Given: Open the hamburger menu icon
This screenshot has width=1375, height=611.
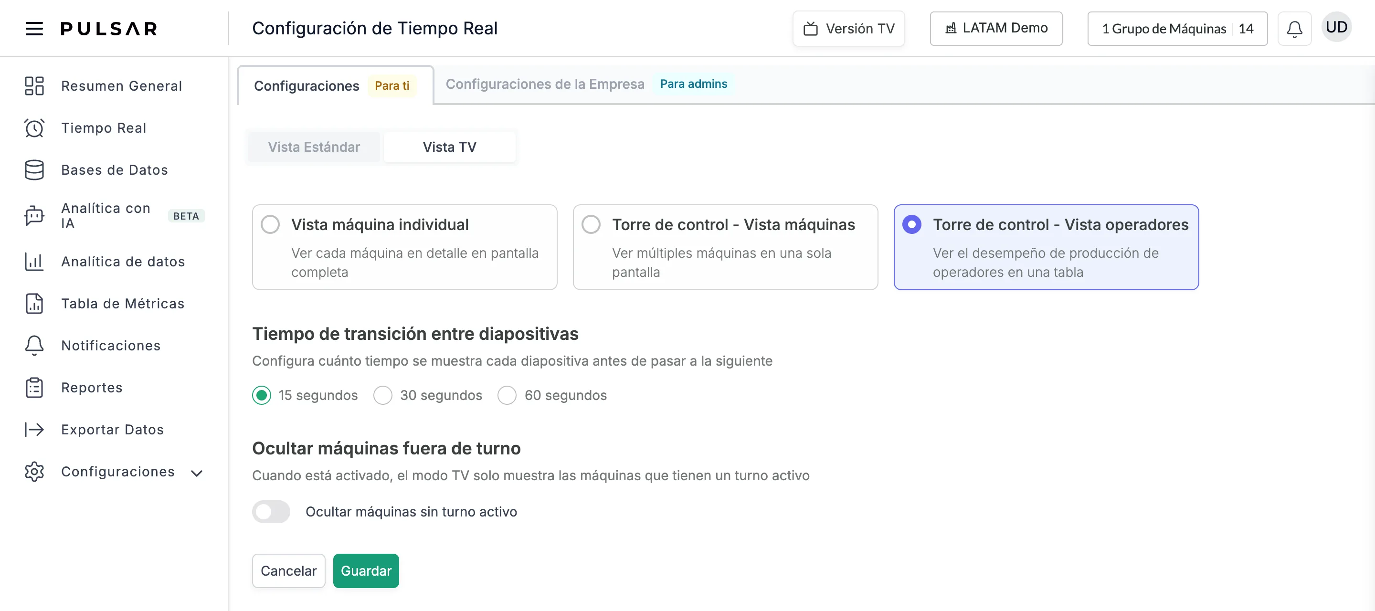Looking at the screenshot, I should pos(34,28).
